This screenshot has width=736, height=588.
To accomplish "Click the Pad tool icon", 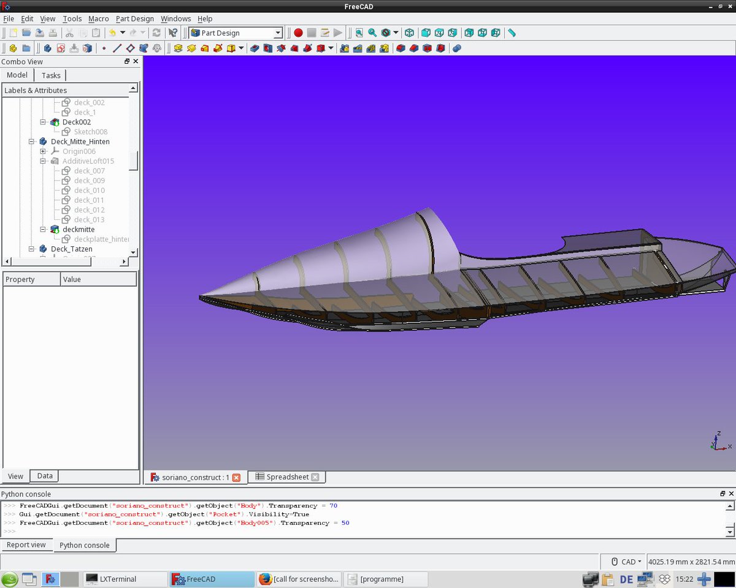I will (178, 48).
